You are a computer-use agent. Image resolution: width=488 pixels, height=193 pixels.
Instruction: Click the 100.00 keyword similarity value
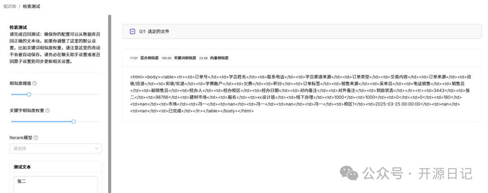click(x=166, y=58)
